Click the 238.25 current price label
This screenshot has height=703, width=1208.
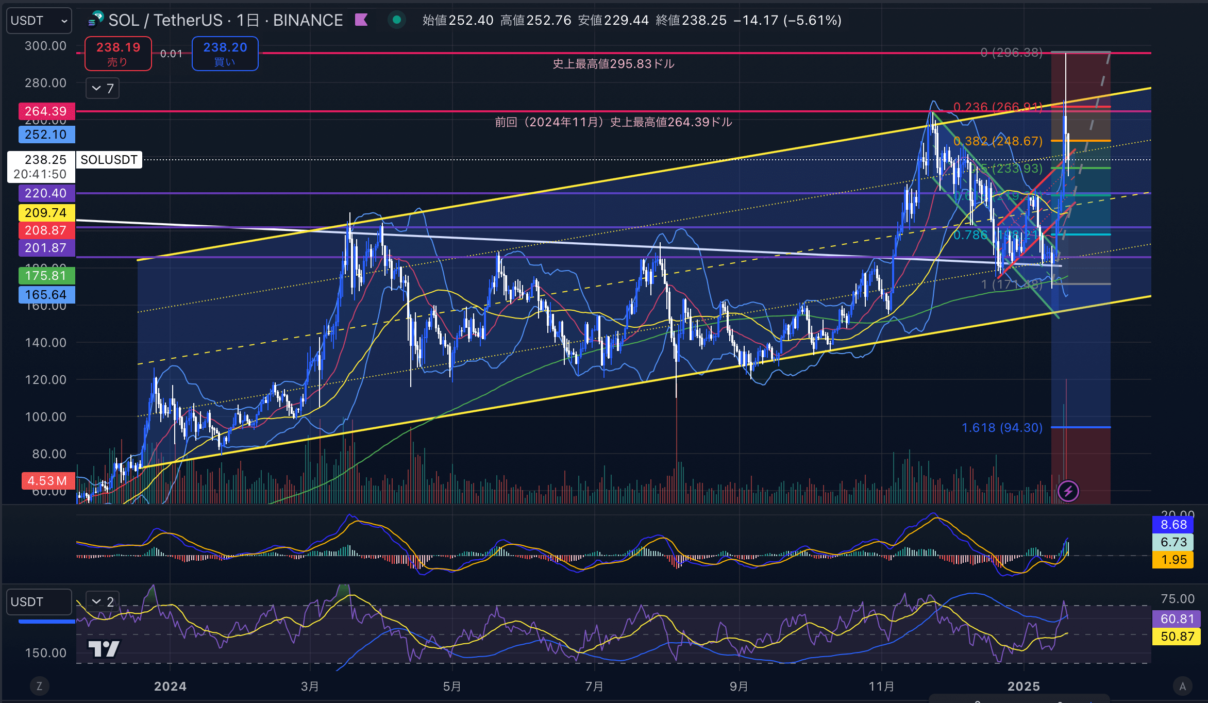click(x=41, y=166)
